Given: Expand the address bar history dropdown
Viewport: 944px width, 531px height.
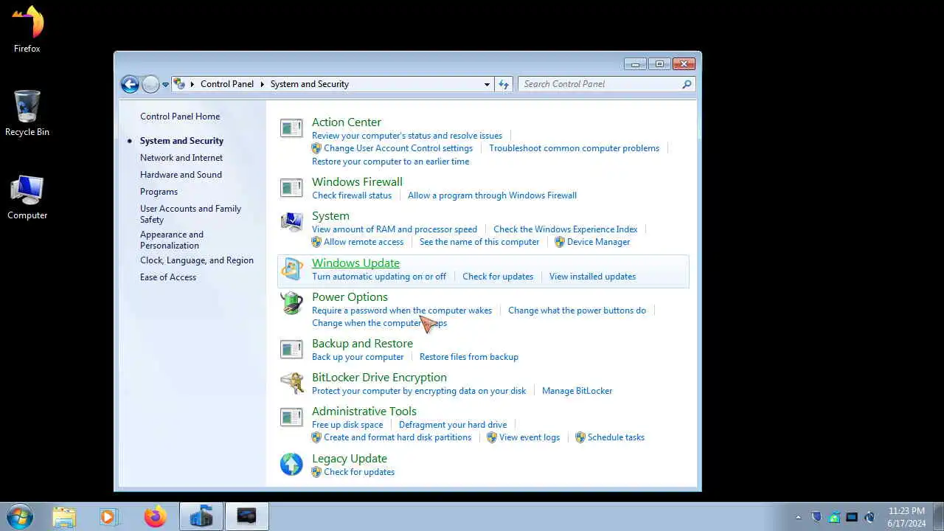Looking at the screenshot, I should pos(487,84).
